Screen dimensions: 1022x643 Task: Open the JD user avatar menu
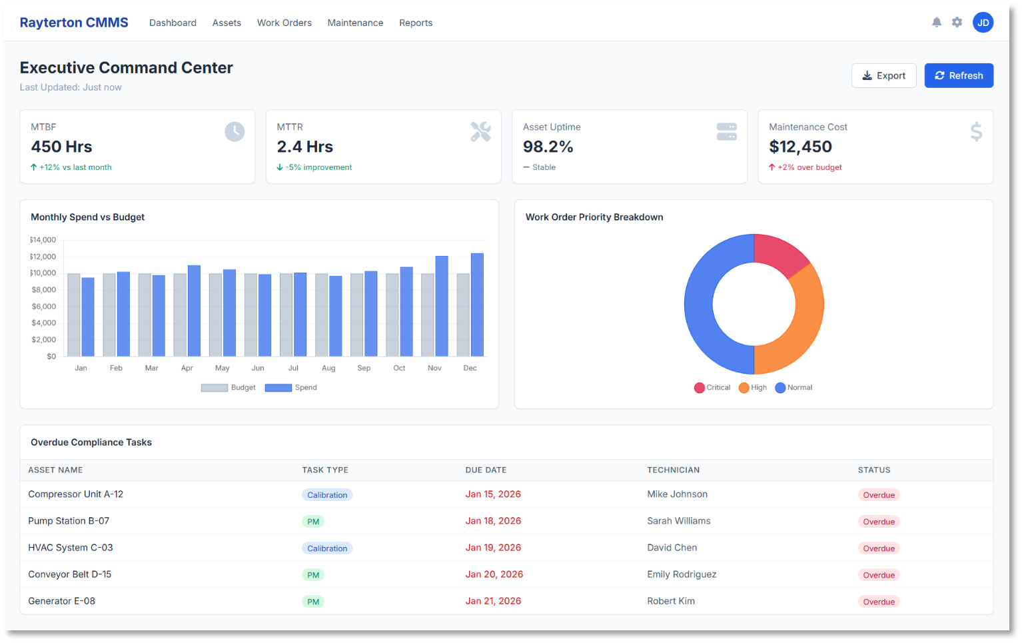983,23
